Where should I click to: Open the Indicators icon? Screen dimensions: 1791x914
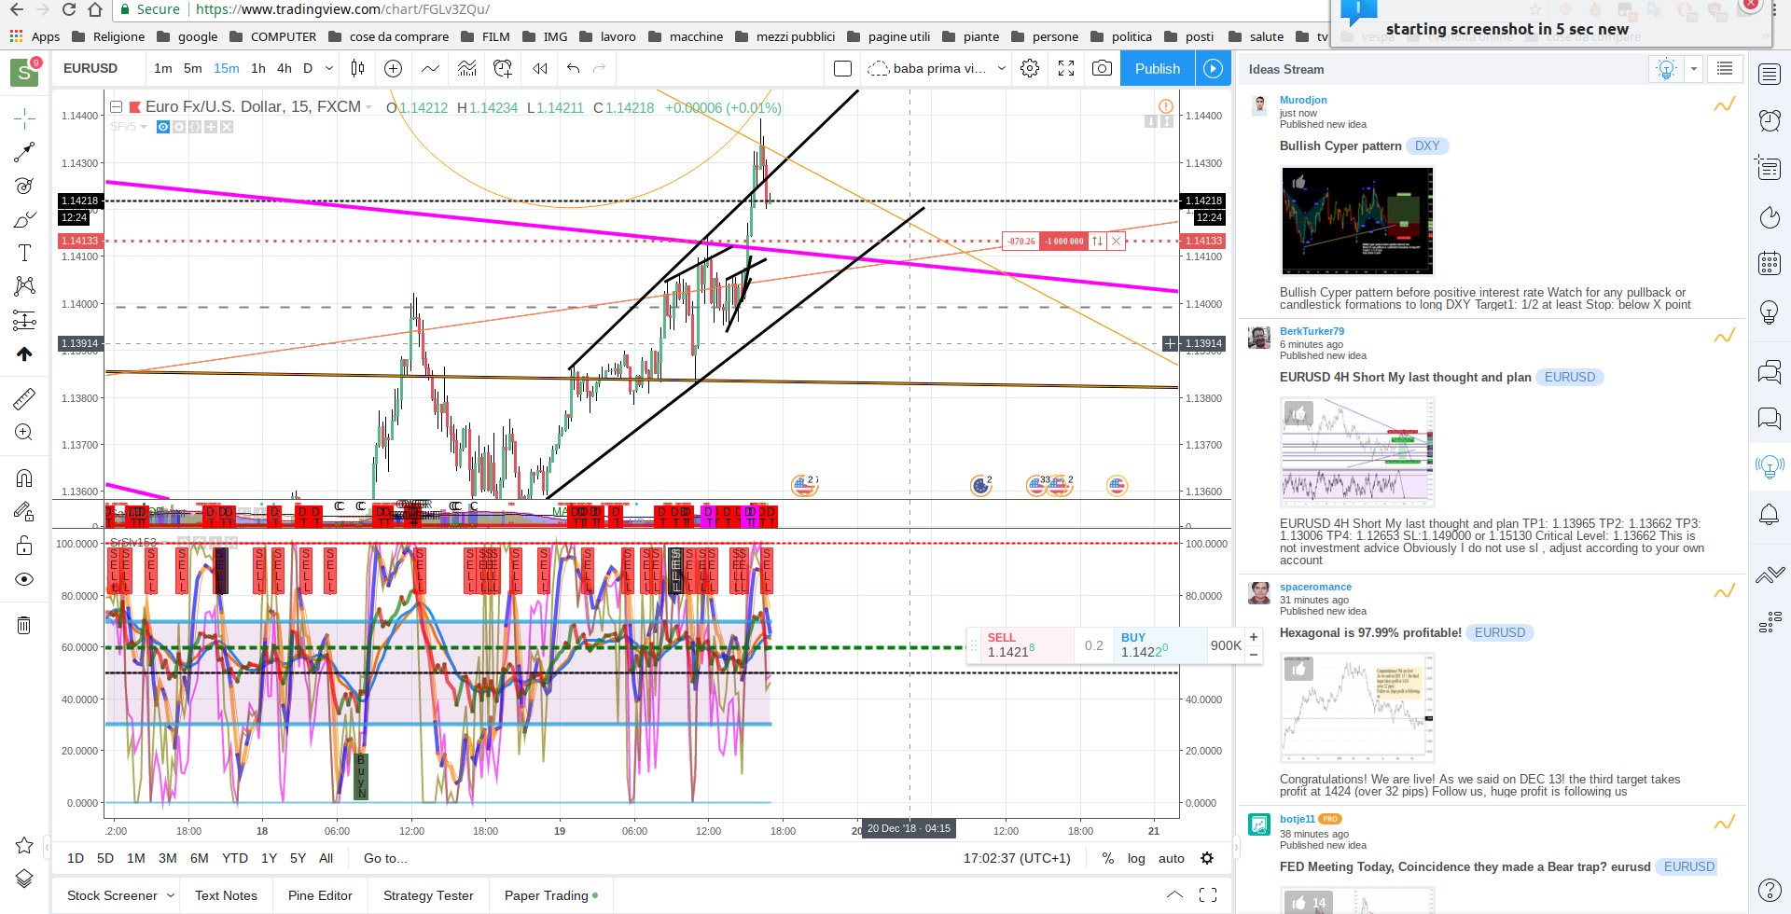430,68
